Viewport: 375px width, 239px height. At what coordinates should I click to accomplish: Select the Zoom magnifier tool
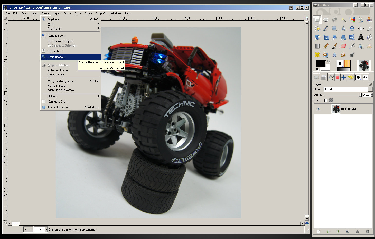(x=335, y=29)
